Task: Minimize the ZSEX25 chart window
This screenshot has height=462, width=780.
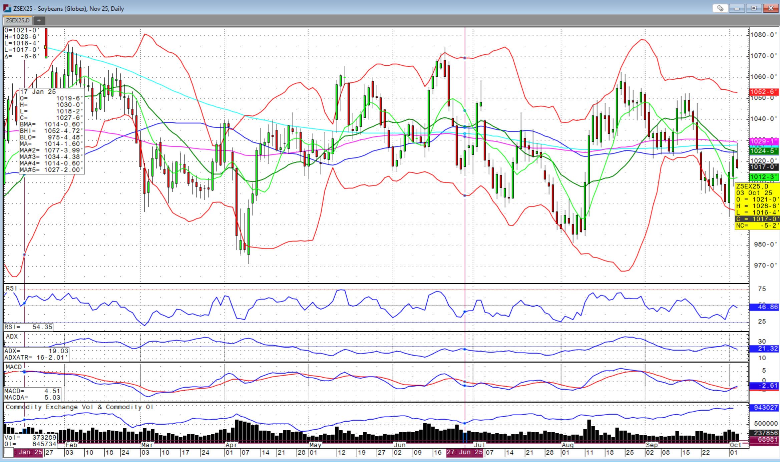Action: (x=737, y=8)
